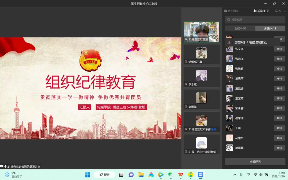This screenshot has height=180, width=288.
Task: Call 王艺萌 with the 呼叫 button
Action: (279, 98)
